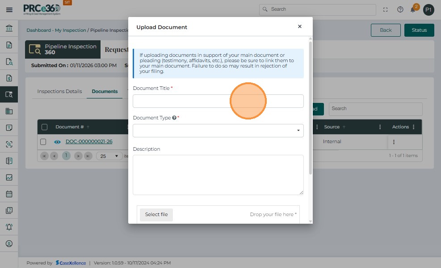The width and height of the screenshot is (441, 268).
Task: Open the DOC-000000021-26 document link
Action: (x=89, y=141)
